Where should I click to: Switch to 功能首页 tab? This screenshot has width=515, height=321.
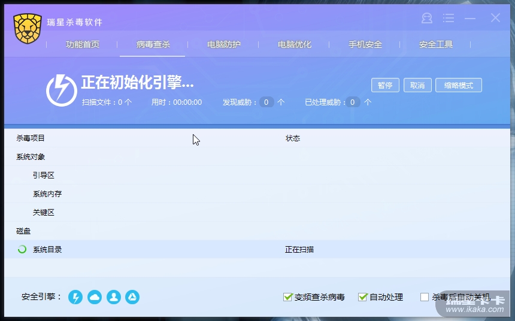[83, 44]
